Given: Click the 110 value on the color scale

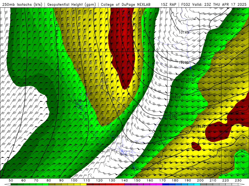Looking at the screenshot, I should coord(87,180).
